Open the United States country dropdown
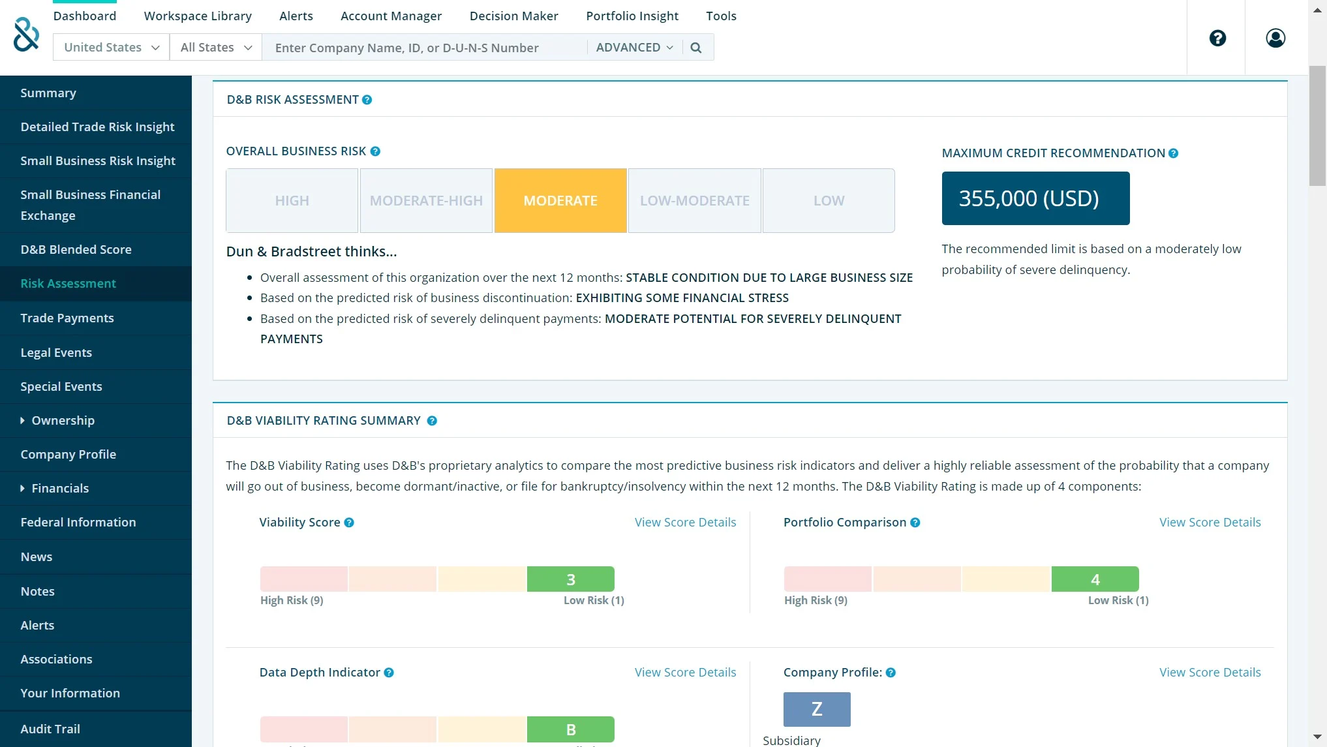This screenshot has width=1327, height=747. [x=112, y=48]
